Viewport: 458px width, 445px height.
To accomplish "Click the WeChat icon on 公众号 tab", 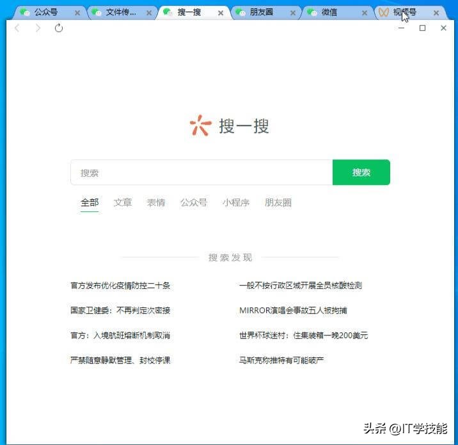I will (x=24, y=12).
